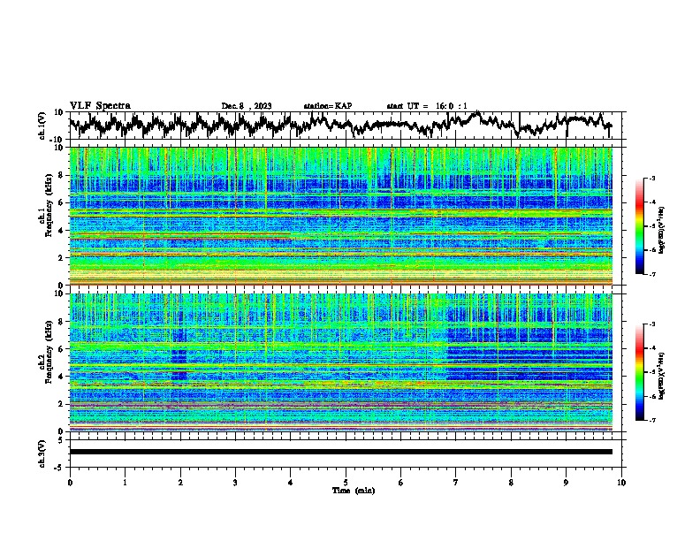The image size is (700, 541).
Task: Click the ch.2 spectrogram panel
Action: pyautogui.click(x=341, y=362)
